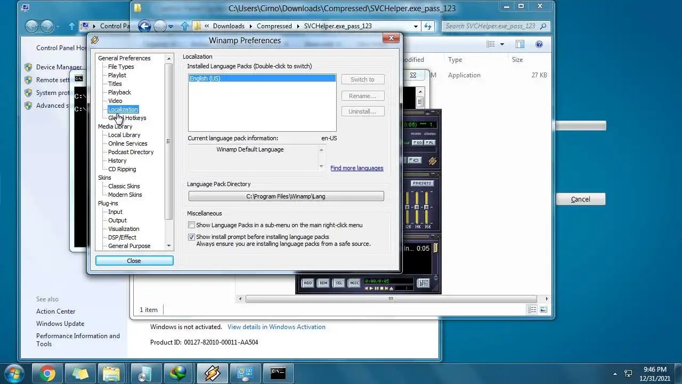Adjust the 16K equalizer band slider

point(427,208)
